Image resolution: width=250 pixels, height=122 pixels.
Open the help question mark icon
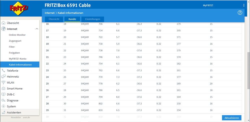240,13
